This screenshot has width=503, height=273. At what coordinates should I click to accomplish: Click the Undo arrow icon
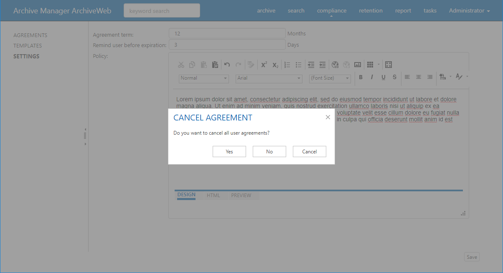pos(227,65)
